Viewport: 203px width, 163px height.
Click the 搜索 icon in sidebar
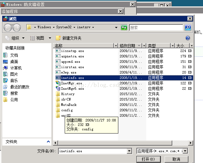(x=5, y=93)
